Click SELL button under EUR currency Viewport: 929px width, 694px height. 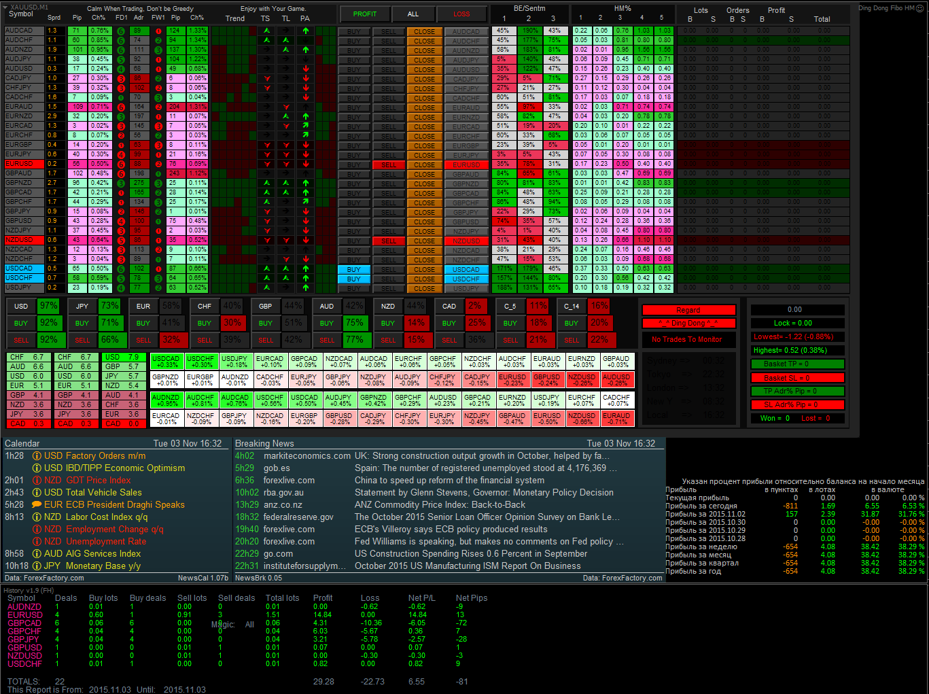pyautogui.click(x=143, y=340)
